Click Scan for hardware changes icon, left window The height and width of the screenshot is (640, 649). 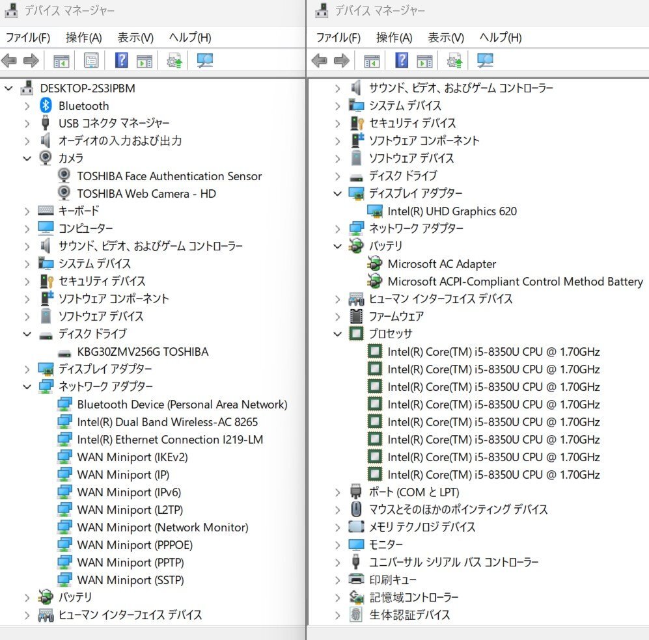(x=205, y=60)
